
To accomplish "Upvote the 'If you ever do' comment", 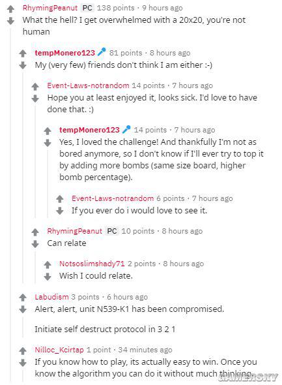I will click(60, 199).
